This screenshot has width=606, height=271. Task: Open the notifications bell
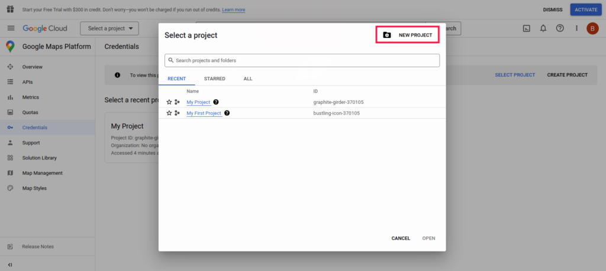[x=543, y=28]
